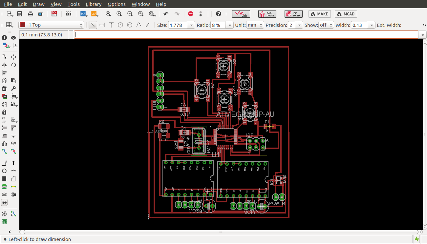Click the Delete trash can tool
Viewport: 427px width, 244px height.
(4, 89)
